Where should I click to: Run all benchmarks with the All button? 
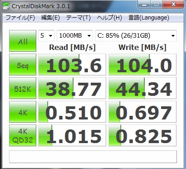(23, 41)
